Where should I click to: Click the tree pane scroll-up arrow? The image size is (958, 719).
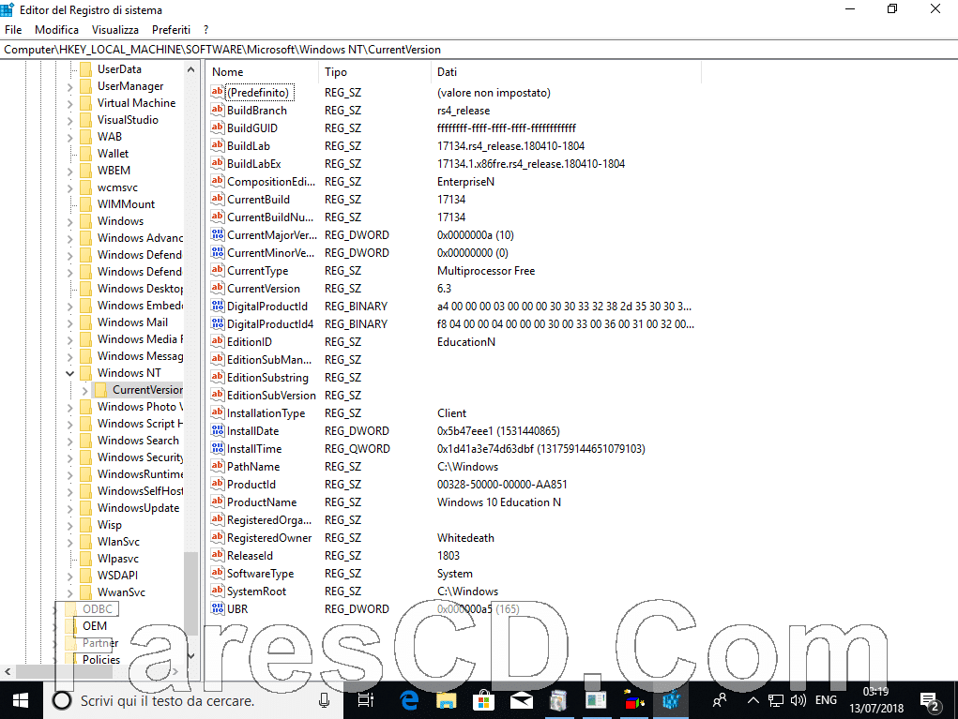click(190, 69)
